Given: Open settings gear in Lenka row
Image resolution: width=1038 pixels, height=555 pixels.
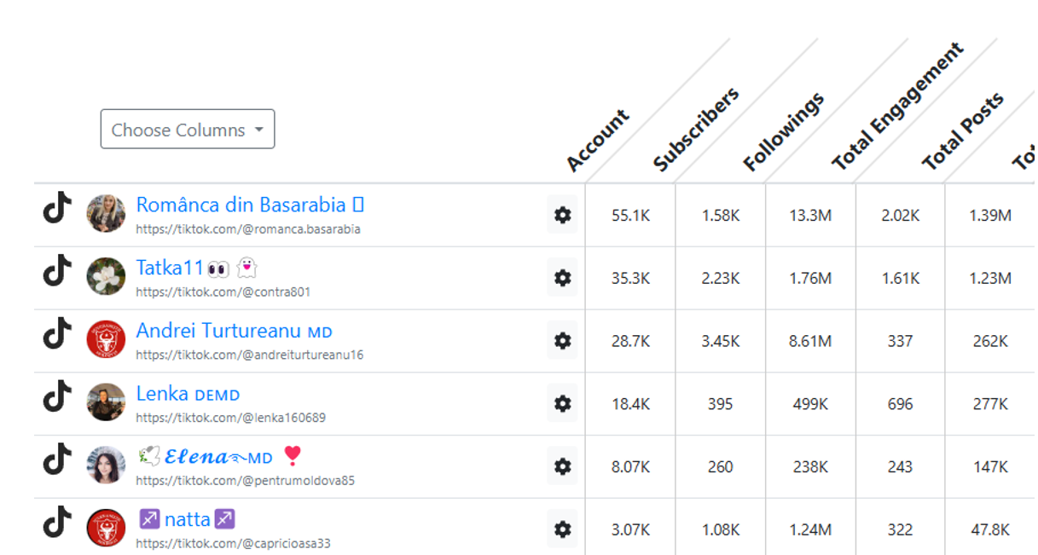Looking at the screenshot, I should tap(562, 404).
